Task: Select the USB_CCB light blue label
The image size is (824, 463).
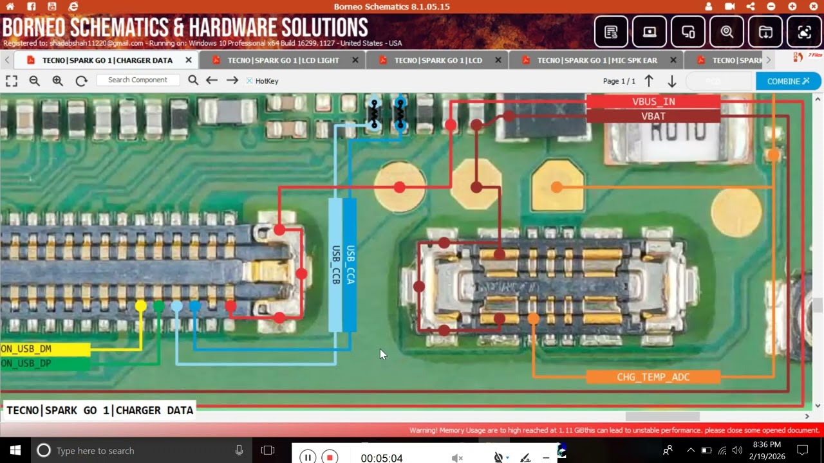Action: point(335,265)
